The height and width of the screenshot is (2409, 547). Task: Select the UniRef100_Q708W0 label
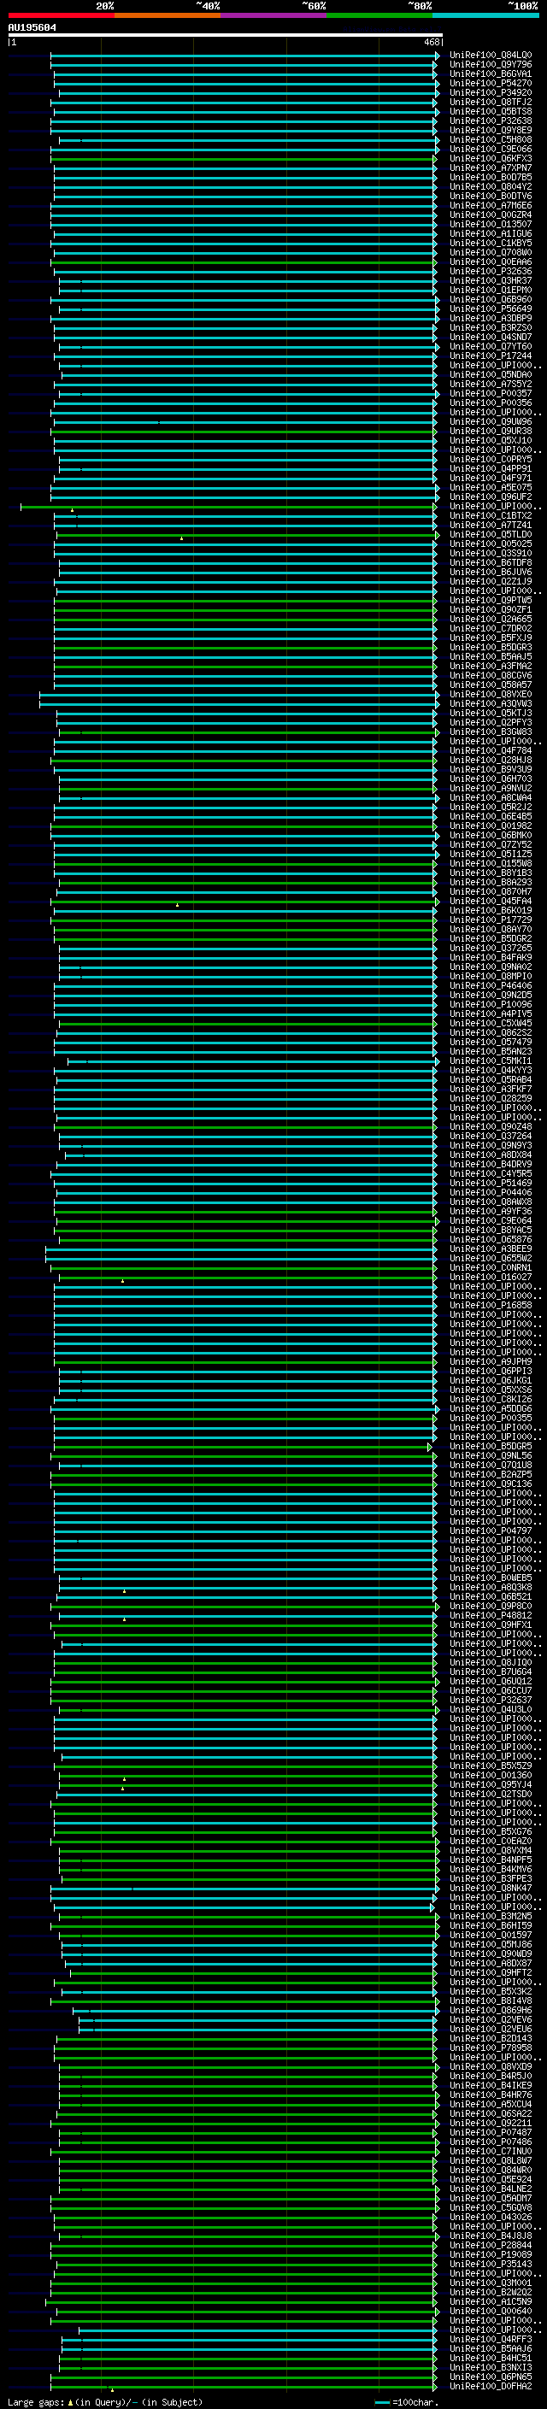(490, 252)
